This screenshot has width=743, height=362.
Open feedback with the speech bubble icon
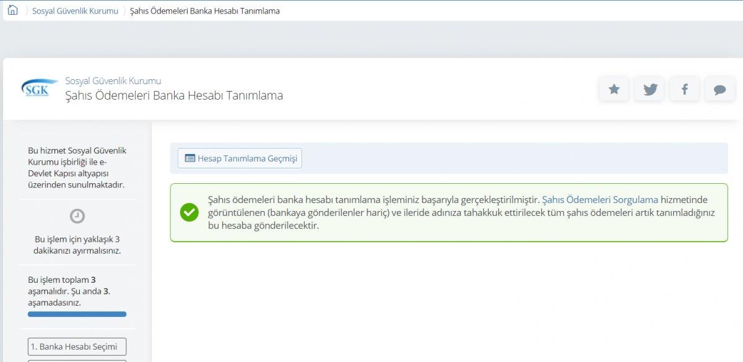click(x=719, y=89)
